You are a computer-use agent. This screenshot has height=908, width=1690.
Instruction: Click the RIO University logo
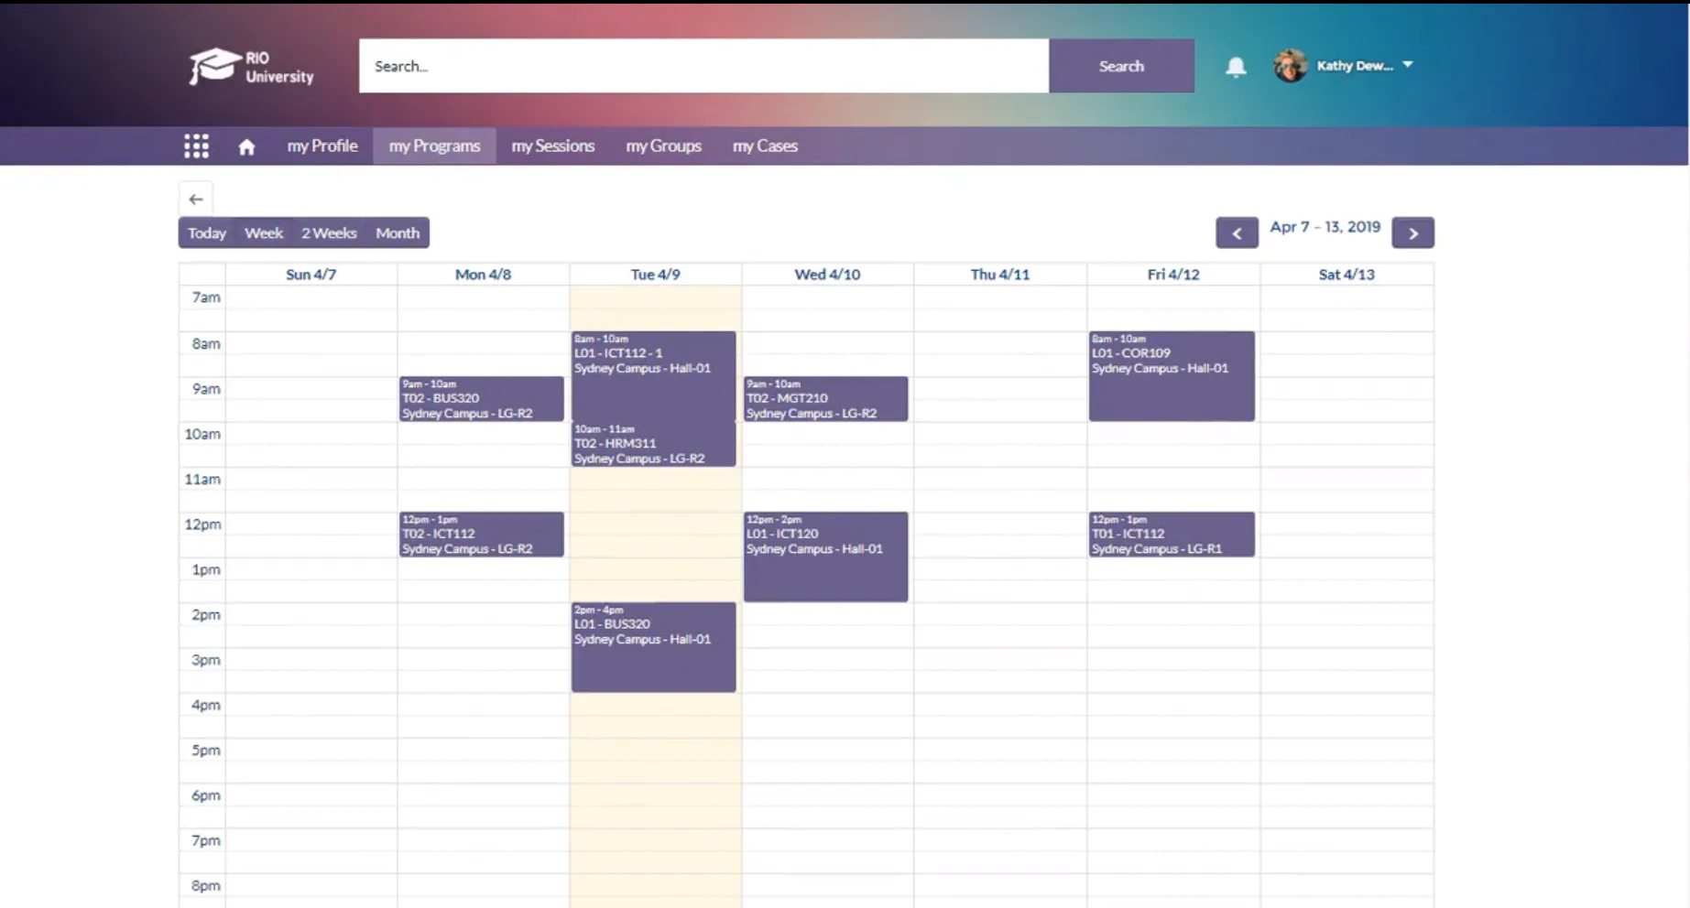pos(251,67)
